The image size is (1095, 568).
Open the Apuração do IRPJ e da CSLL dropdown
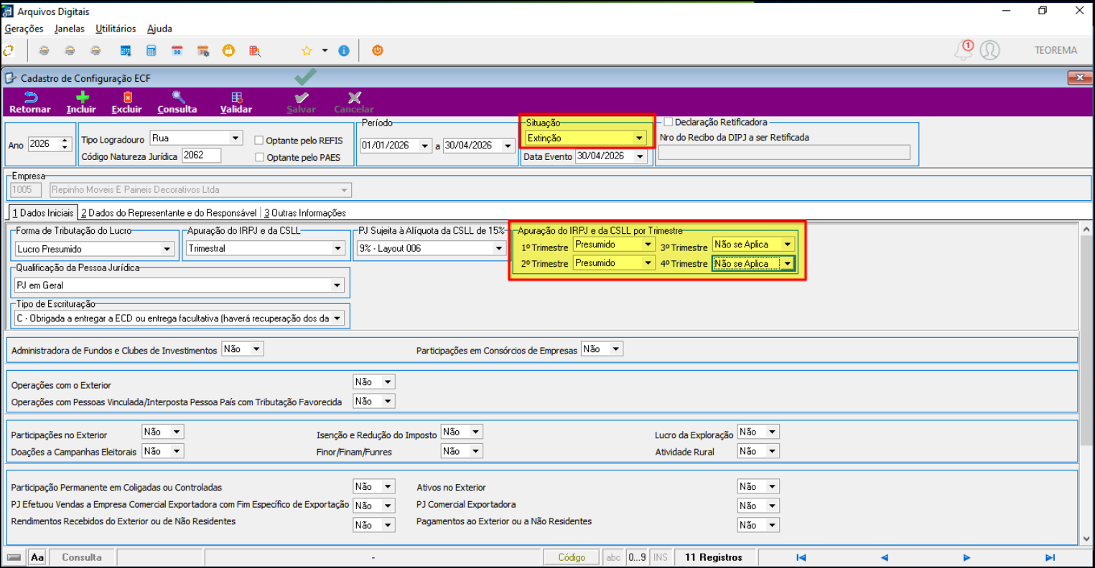pyautogui.click(x=337, y=248)
